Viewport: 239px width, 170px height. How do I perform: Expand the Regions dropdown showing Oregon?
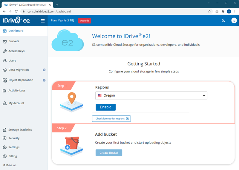[151, 96]
